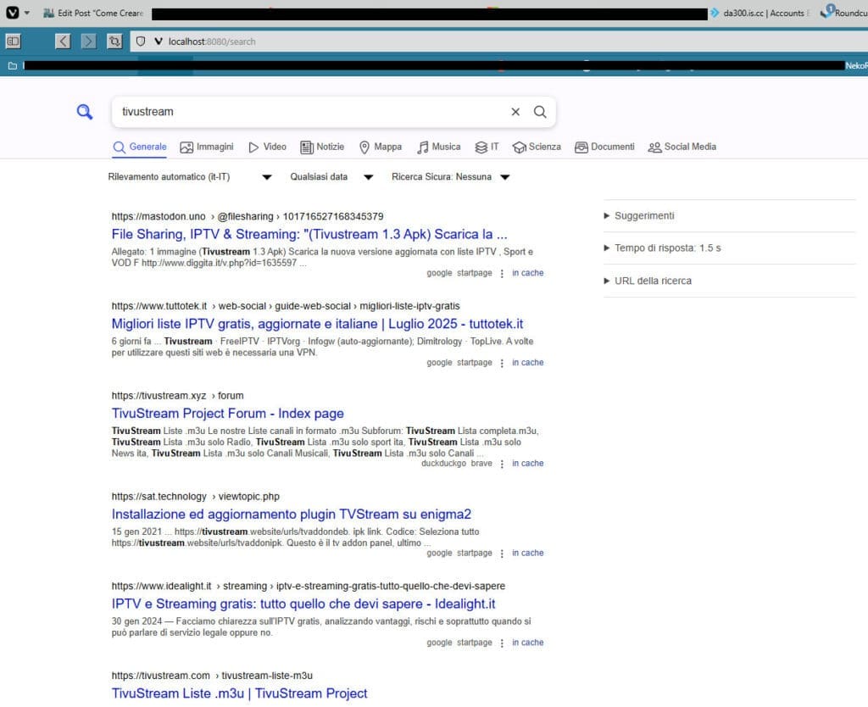
Task: Switch to the Social Media tab
Action: [682, 148]
